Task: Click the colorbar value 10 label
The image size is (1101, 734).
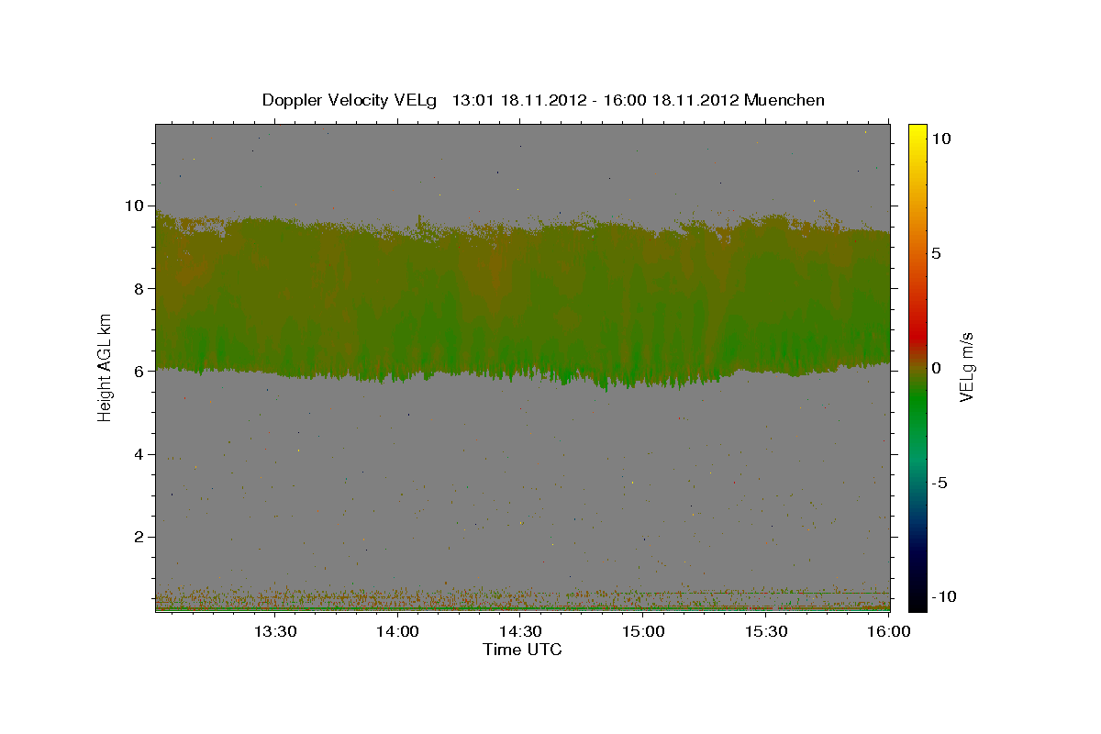Action: tap(940, 138)
